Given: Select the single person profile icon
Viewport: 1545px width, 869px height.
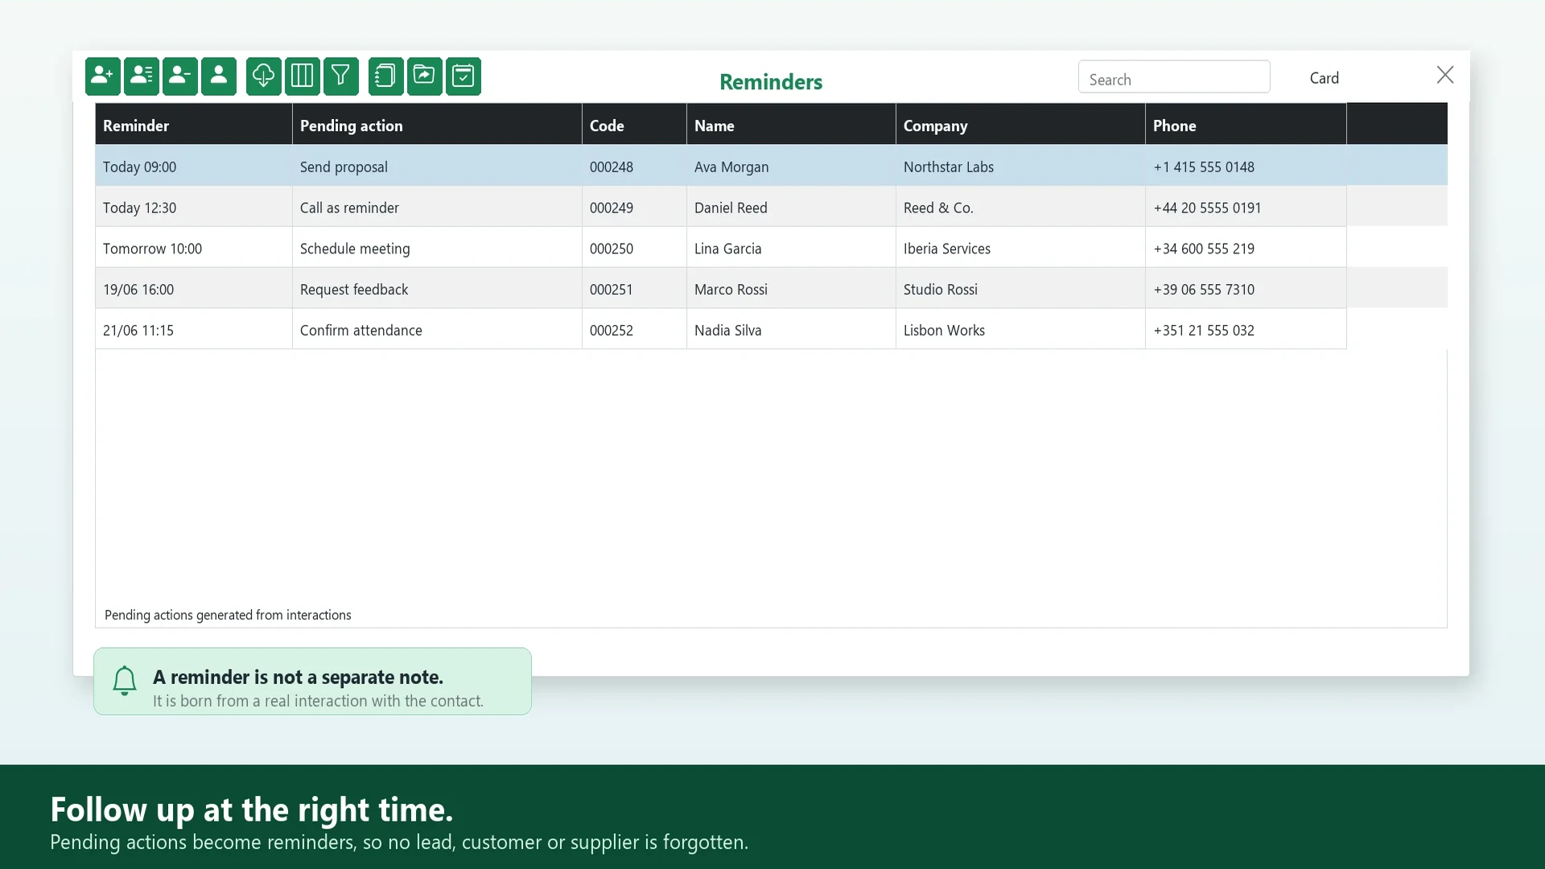Looking at the screenshot, I should coord(219,76).
